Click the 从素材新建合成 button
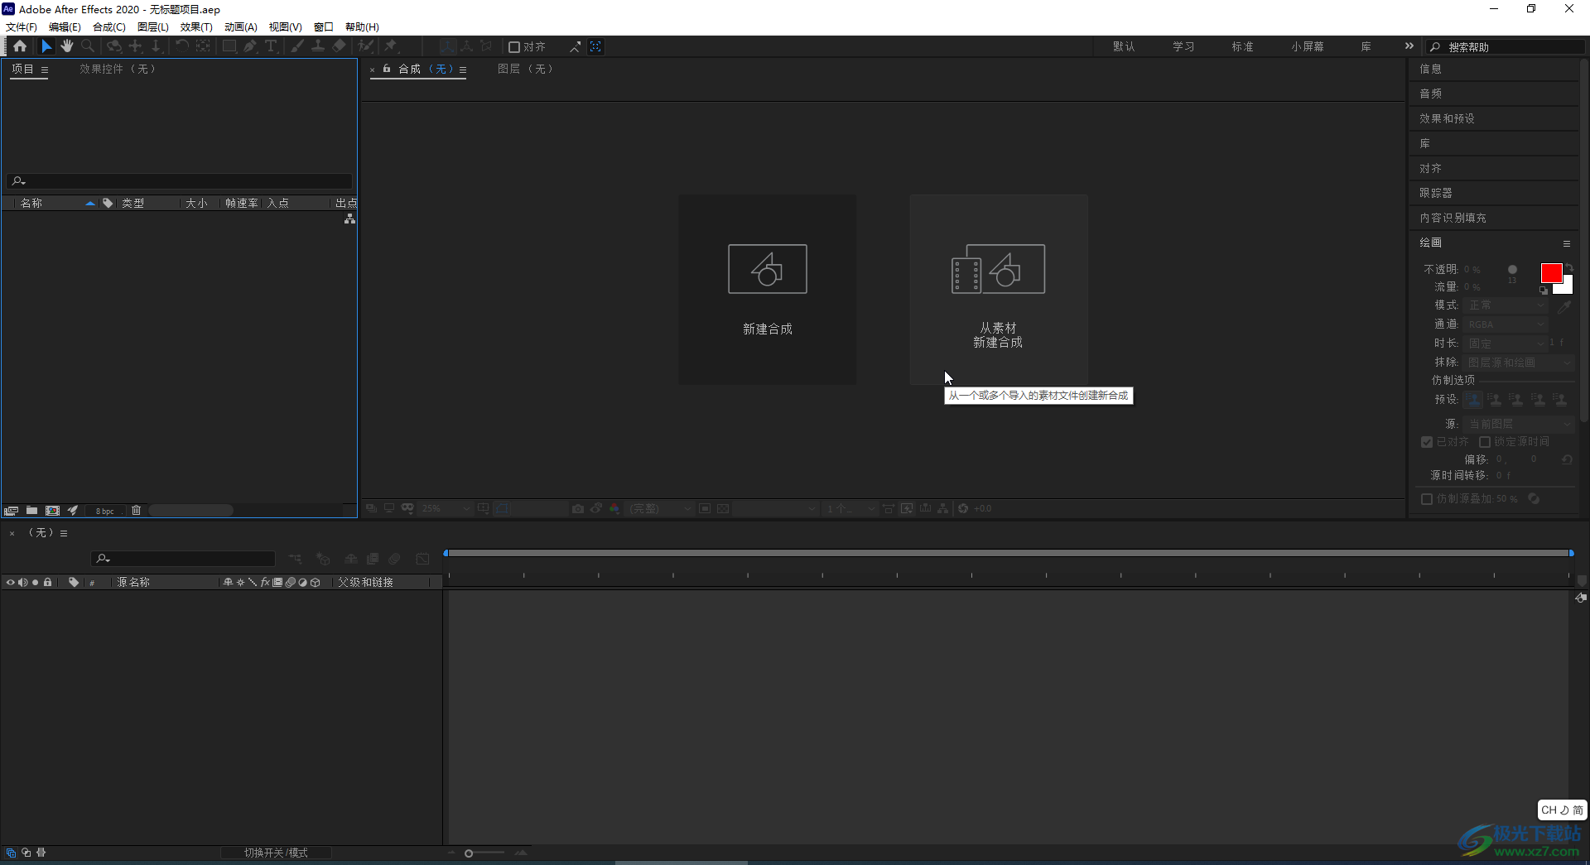 pos(999,290)
